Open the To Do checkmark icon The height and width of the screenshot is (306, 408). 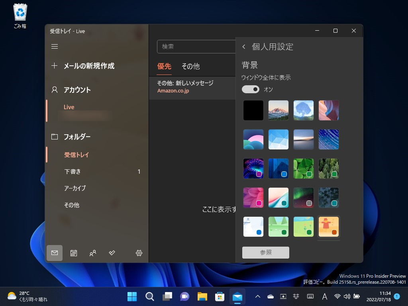(x=112, y=253)
